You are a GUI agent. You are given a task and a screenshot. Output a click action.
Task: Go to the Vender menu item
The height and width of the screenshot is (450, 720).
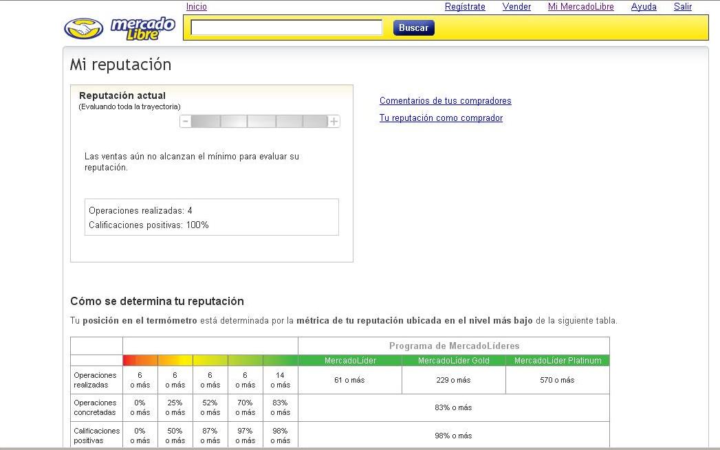[x=516, y=6]
